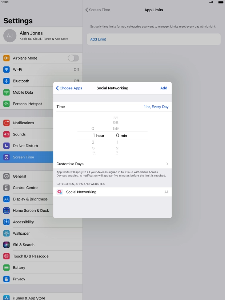Tap the General gear icon
This screenshot has height=300, width=225.
tap(7, 176)
